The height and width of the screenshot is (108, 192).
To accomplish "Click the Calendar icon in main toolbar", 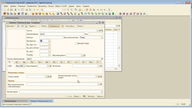I will 90,10.
